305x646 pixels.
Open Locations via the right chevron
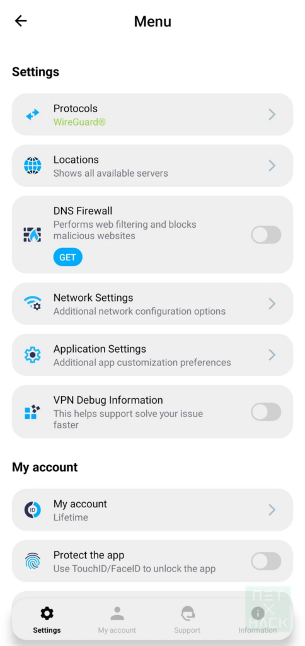[272, 166]
